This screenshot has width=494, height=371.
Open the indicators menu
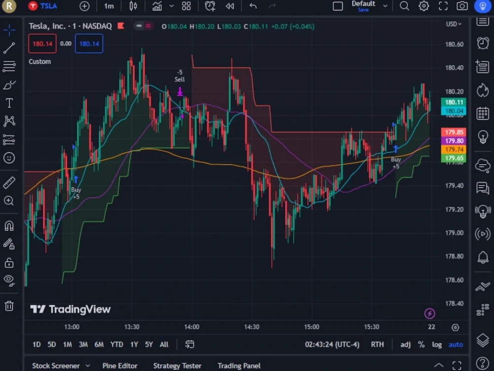click(157, 6)
